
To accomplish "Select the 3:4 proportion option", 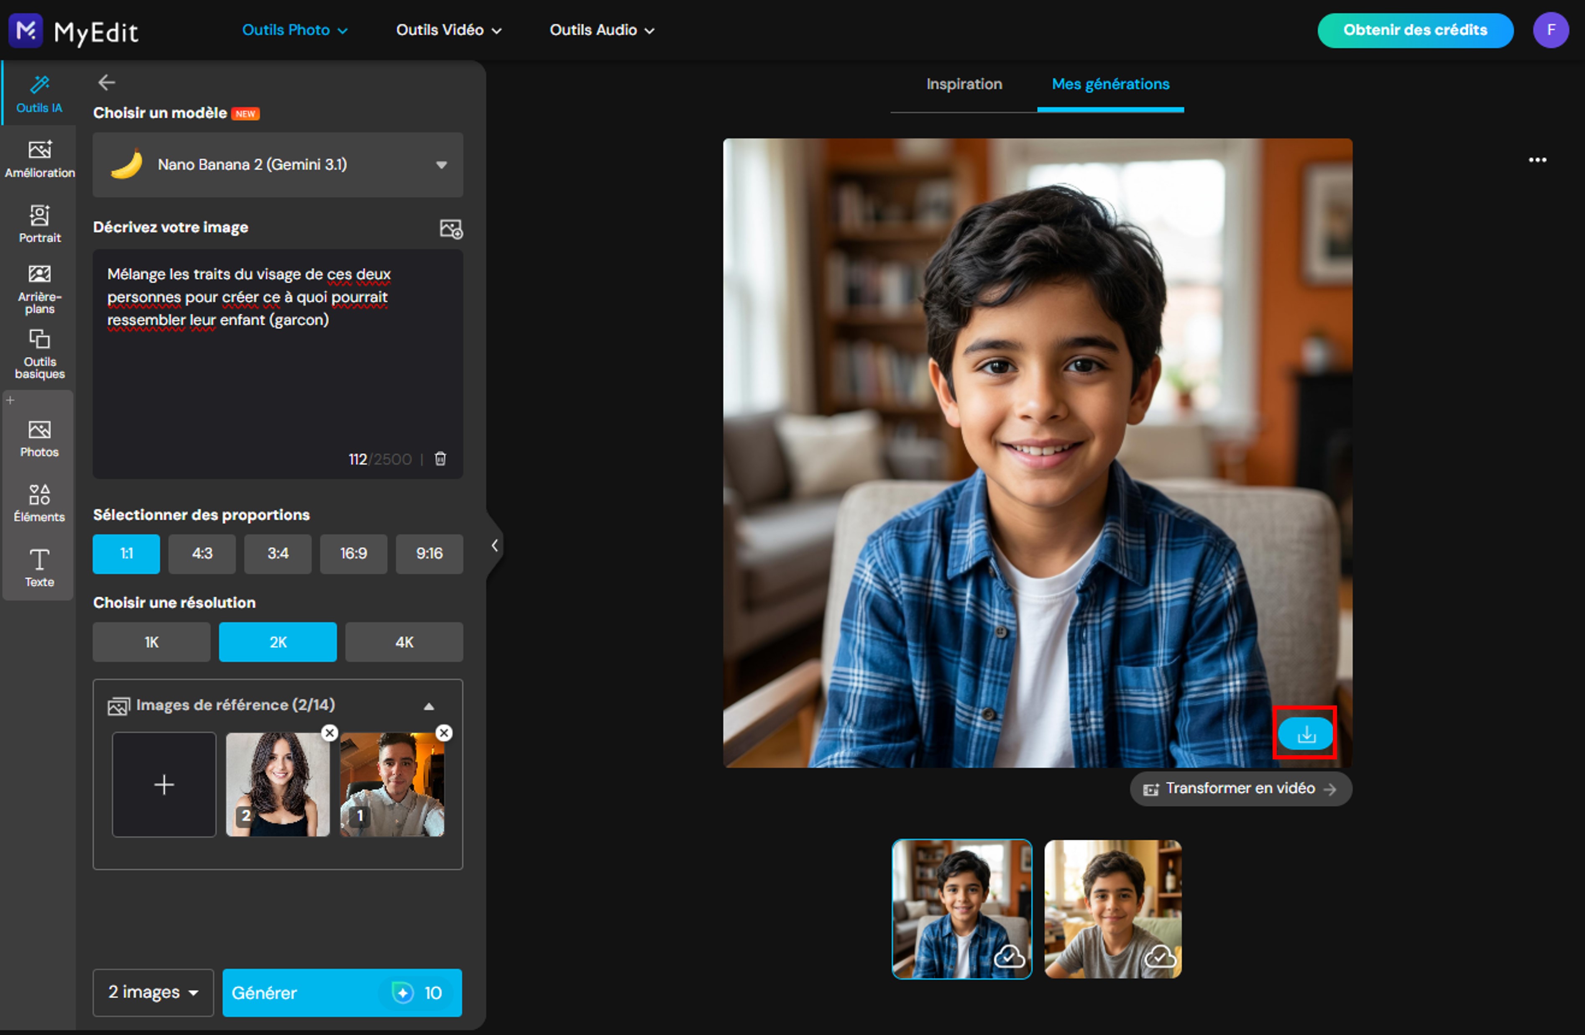I will 278,553.
